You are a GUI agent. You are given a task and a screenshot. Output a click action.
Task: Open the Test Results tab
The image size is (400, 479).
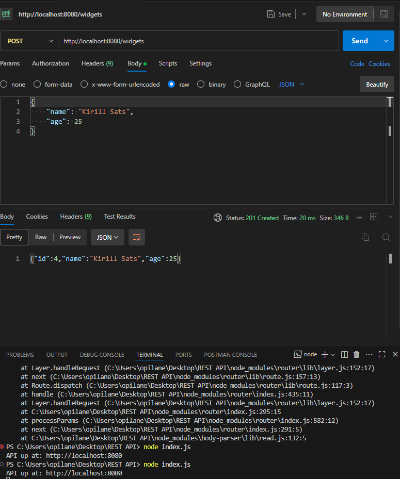[x=120, y=217]
